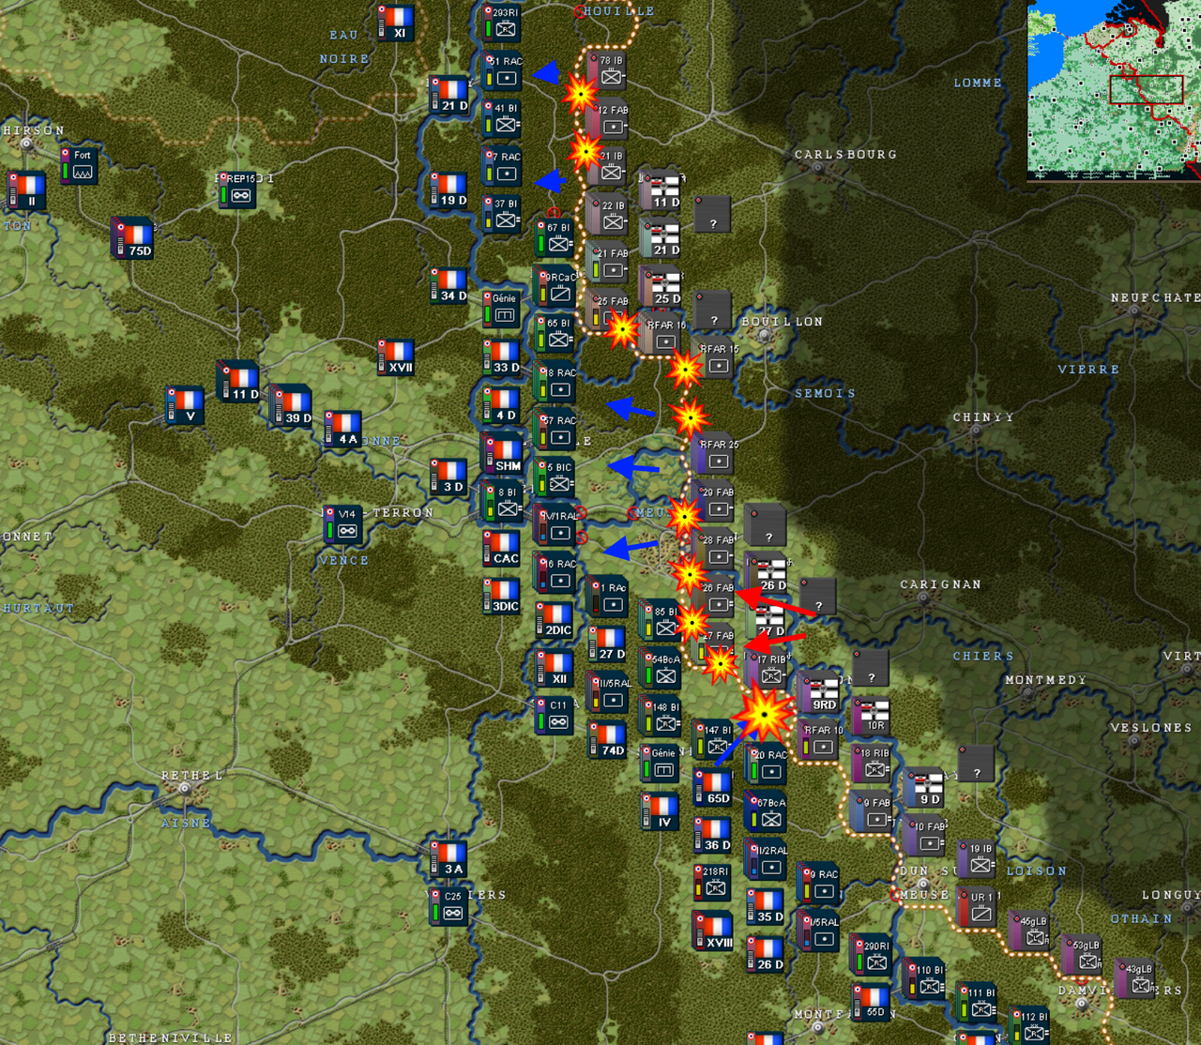Click the XVII corps counter
The height and width of the screenshot is (1045, 1201).
point(396,357)
